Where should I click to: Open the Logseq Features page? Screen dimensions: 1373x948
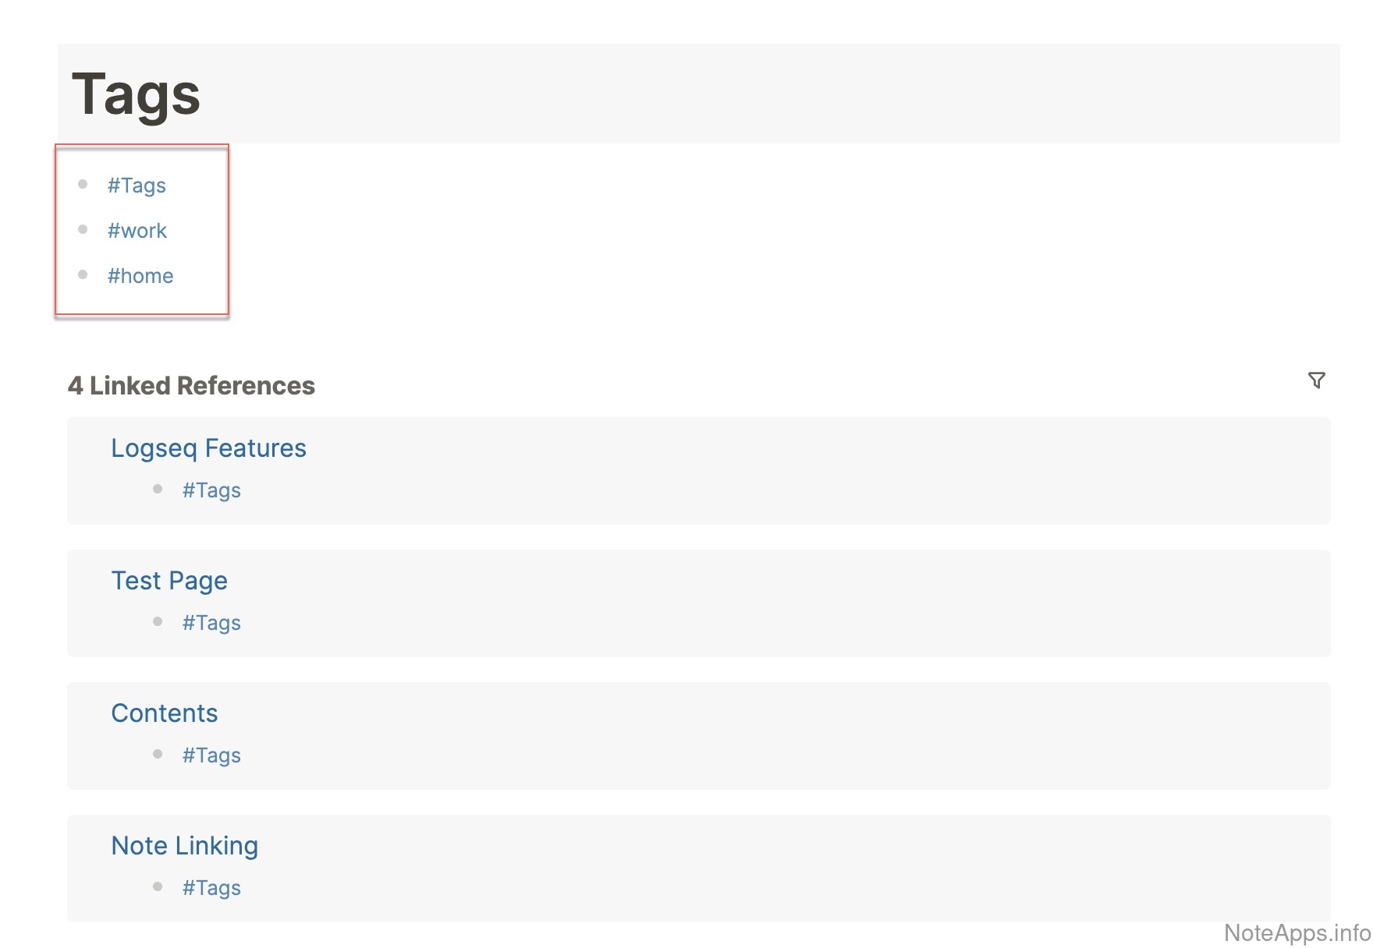[208, 448]
